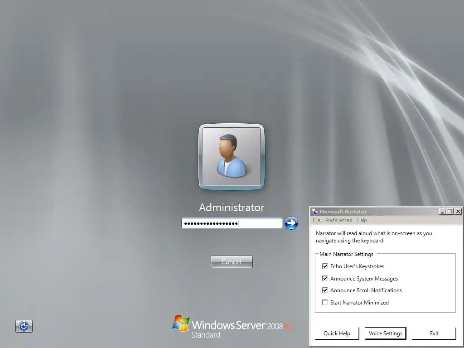Click the blue arrow submit password button

click(x=291, y=223)
